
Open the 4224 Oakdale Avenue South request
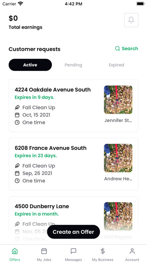coord(73,106)
